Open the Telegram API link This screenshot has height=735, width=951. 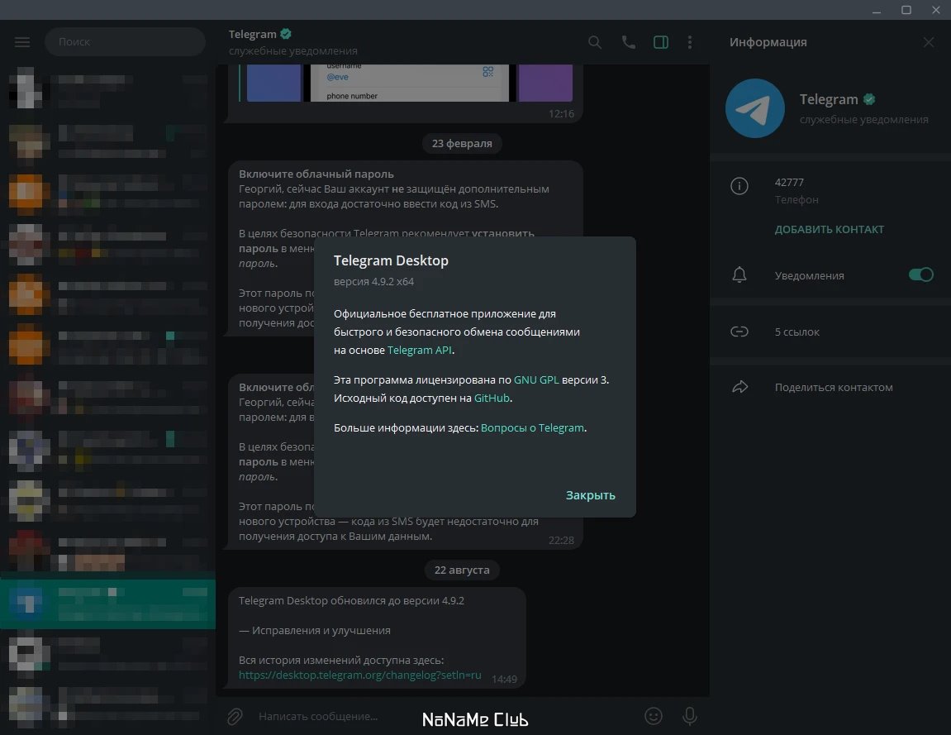[x=420, y=351]
